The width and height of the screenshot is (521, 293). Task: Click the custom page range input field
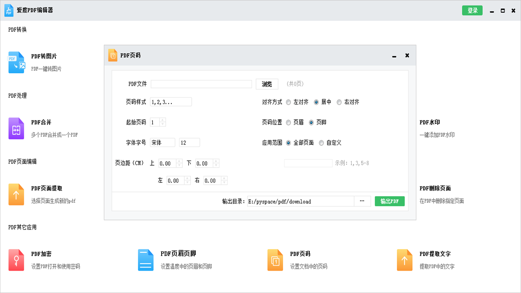308,163
